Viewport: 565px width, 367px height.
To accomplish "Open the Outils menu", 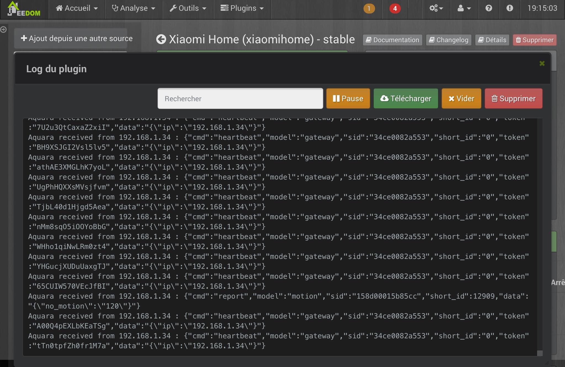I will 188,8.
